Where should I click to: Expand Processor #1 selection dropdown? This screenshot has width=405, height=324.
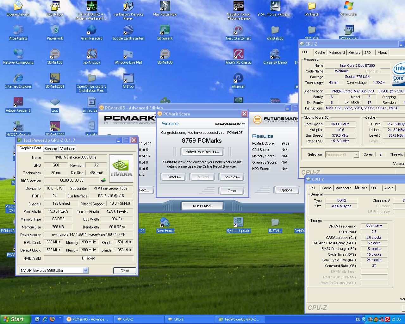coord(356,155)
